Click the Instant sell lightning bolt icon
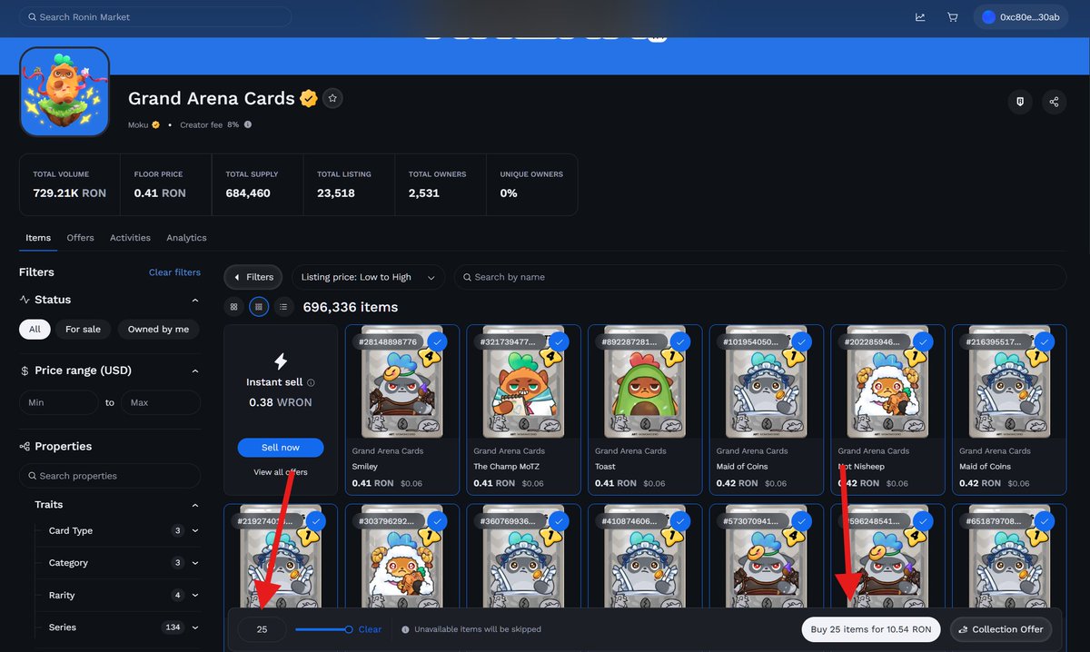1090x652 pixels. coord(281,361)
